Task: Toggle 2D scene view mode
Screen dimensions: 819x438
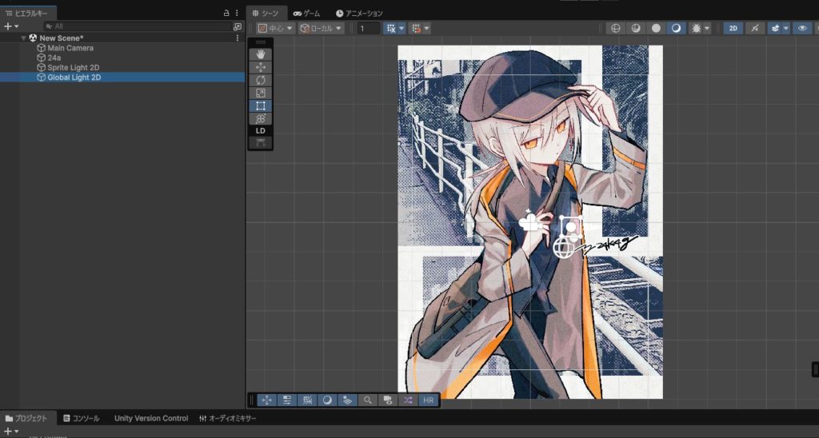Action: click(x=733, y=28)
